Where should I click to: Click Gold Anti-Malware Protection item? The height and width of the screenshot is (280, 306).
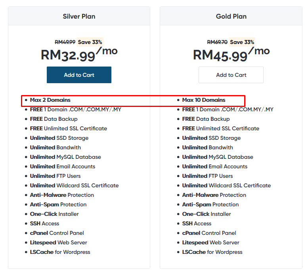coord(214,195)
